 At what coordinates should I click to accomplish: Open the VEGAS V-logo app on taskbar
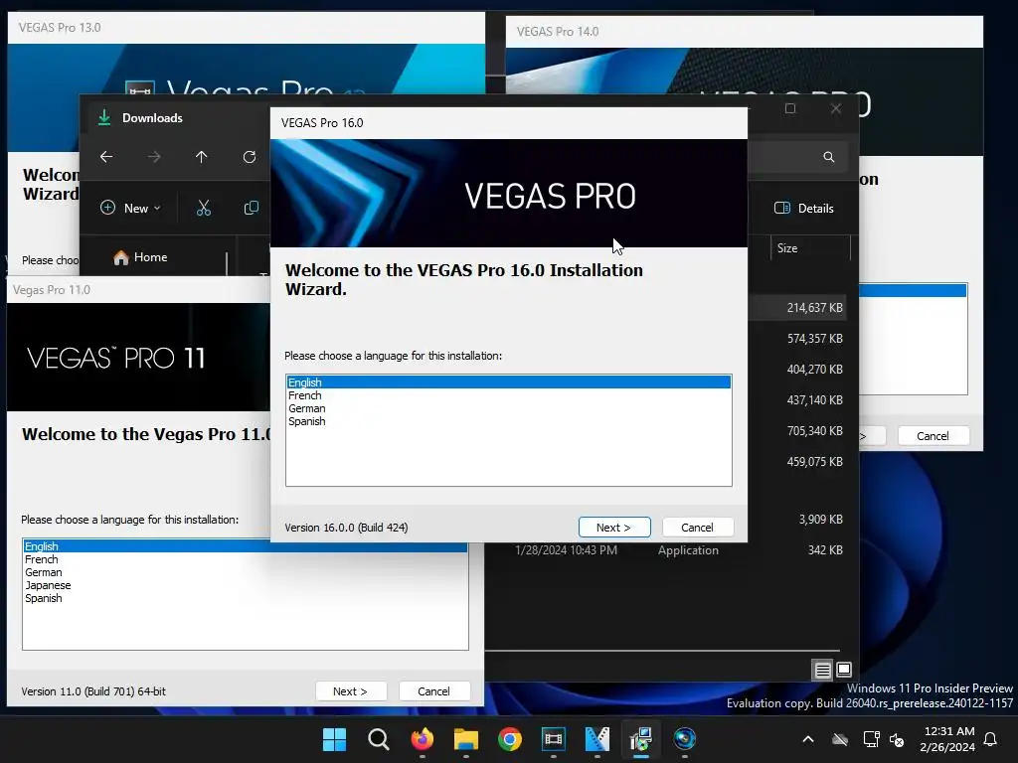[597, 739]
